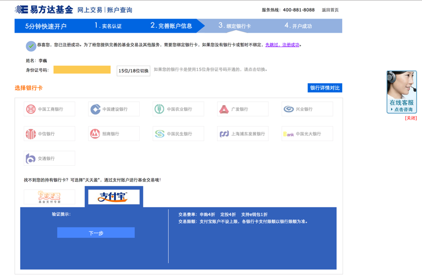Select 天天盈 payment option
Screen dimensions: 422x276
click(49, 197)
